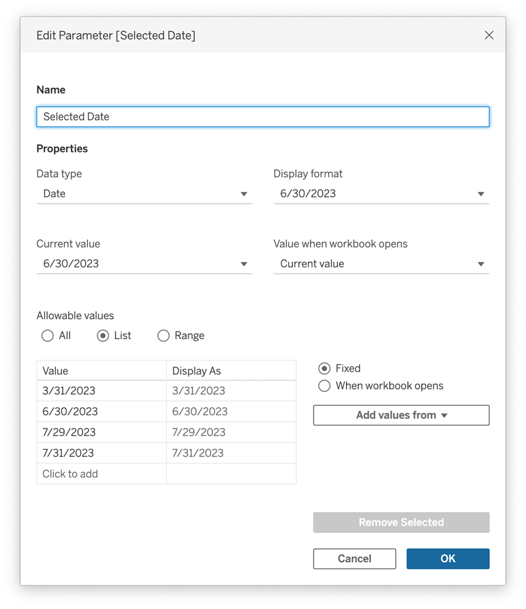Select the When workbook opens radio

pyautogui.click(x=324, y=385)
